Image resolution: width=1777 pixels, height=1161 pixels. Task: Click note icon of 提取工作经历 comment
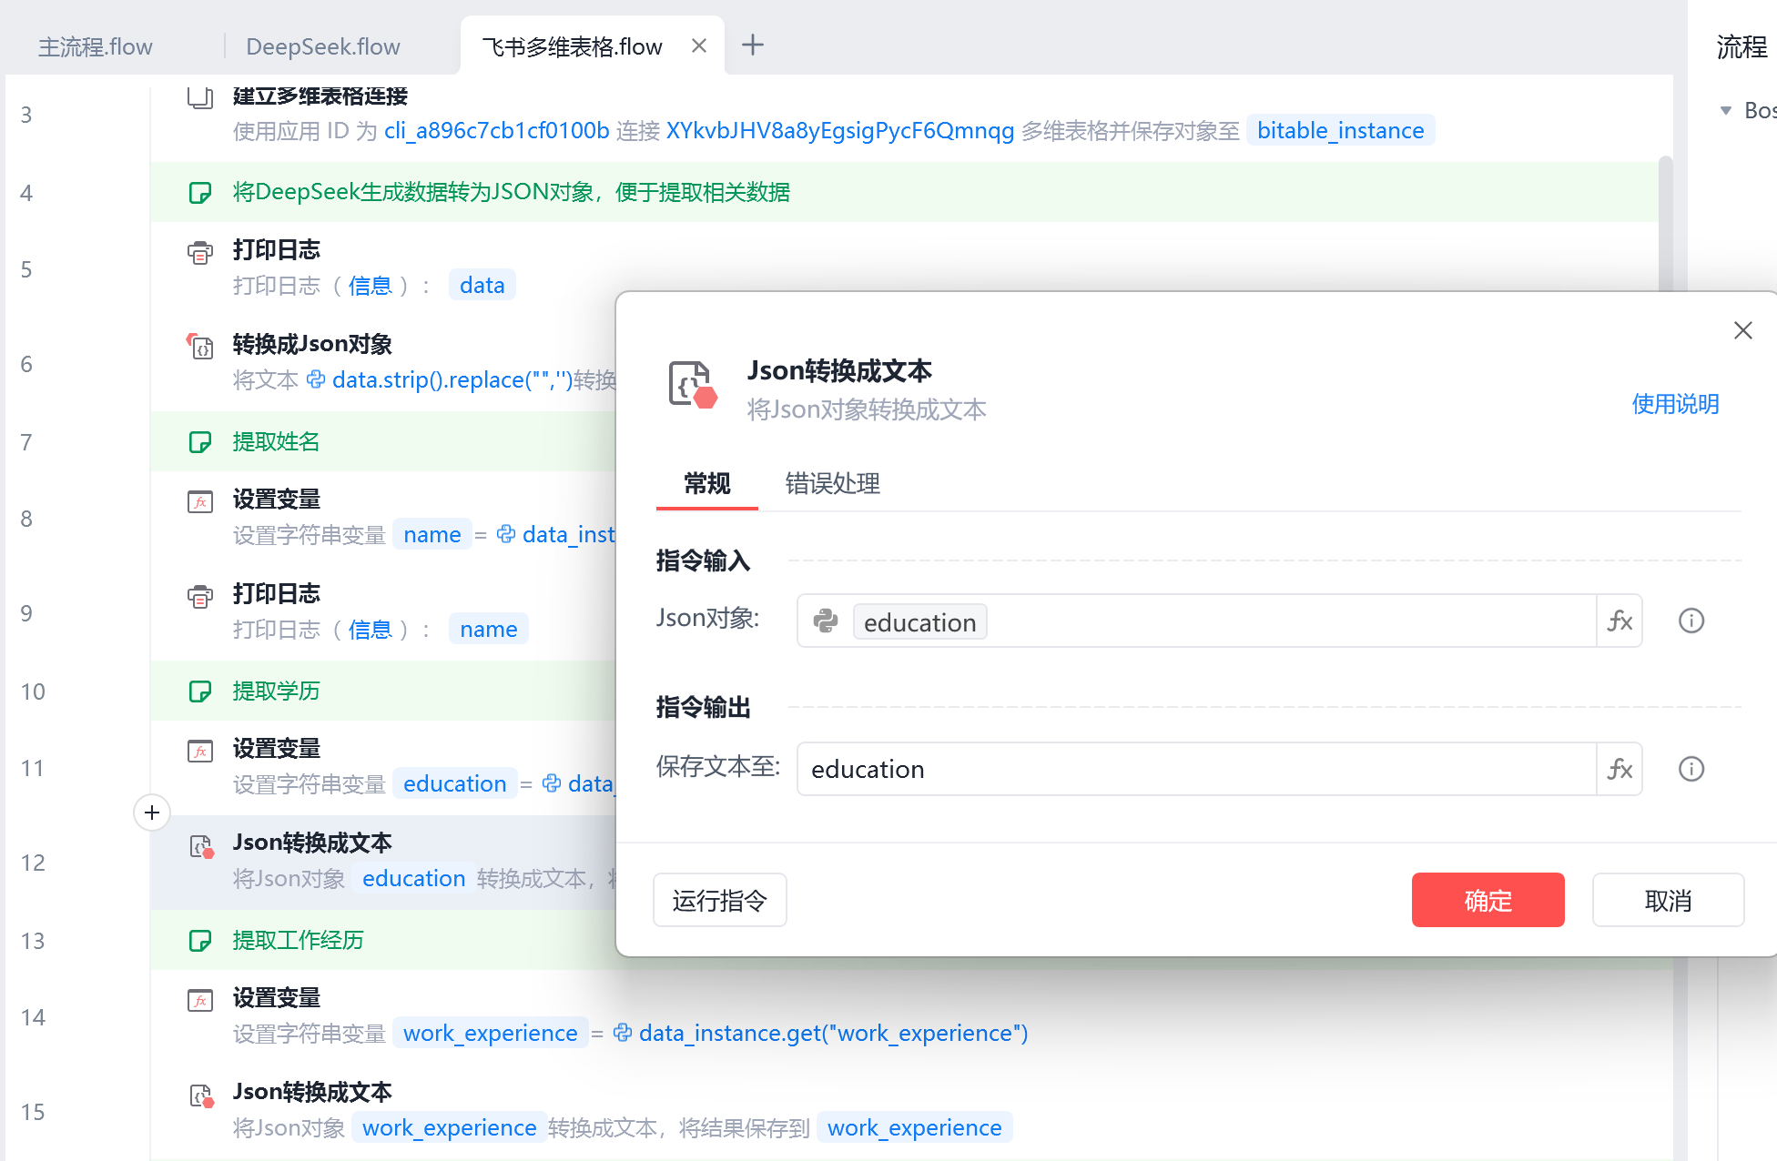200,940
